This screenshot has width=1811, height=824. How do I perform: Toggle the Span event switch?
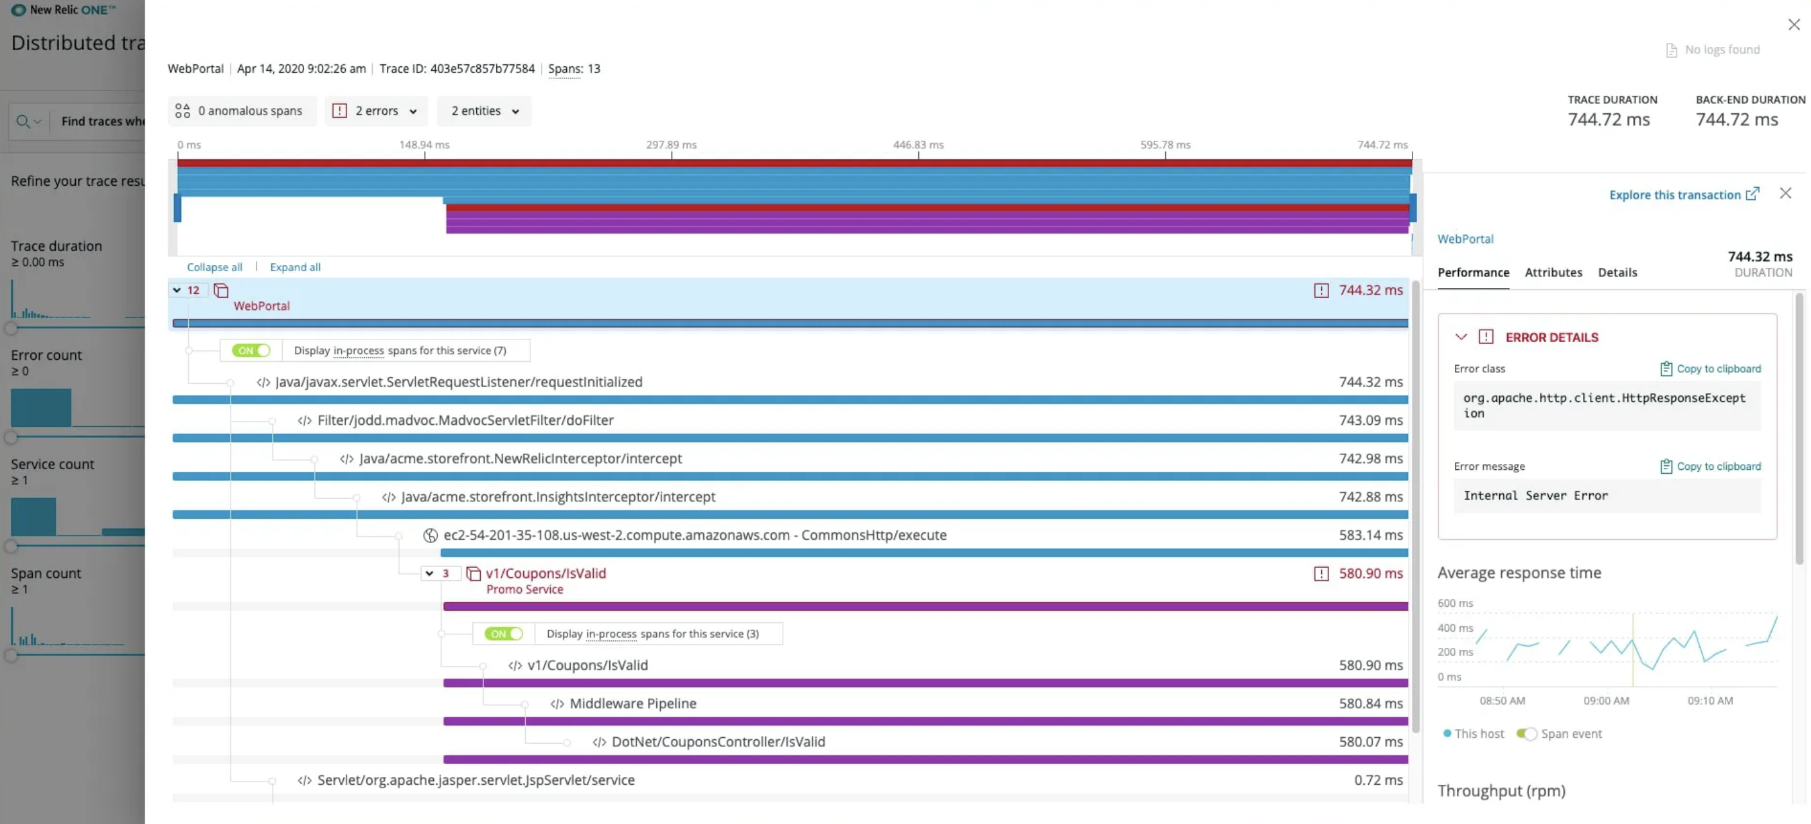tap(1526, 734)
